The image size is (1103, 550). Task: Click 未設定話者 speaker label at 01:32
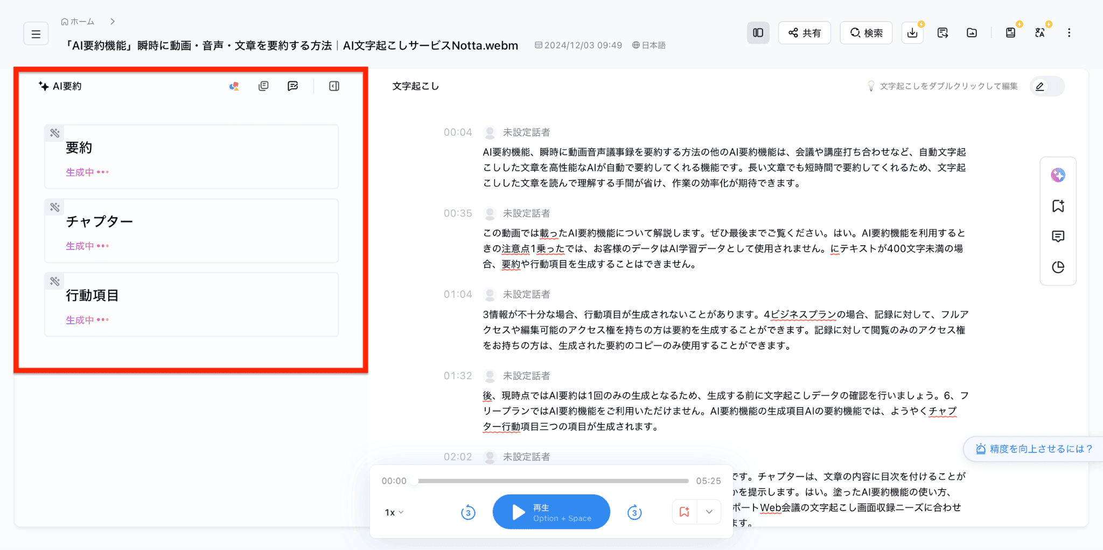[x=526, y=375]
